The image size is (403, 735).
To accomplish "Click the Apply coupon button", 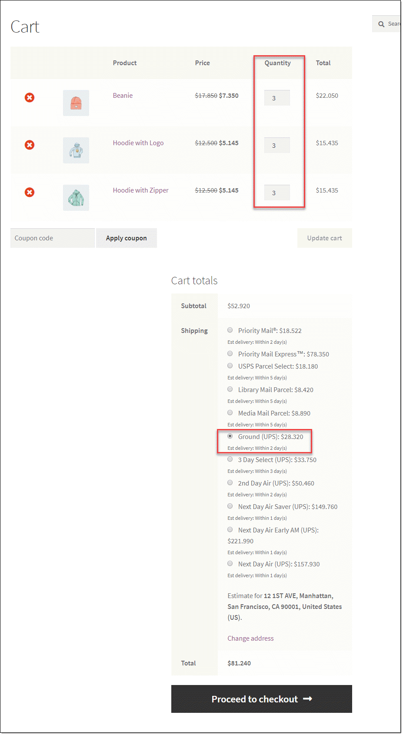I will pos(127,238).
